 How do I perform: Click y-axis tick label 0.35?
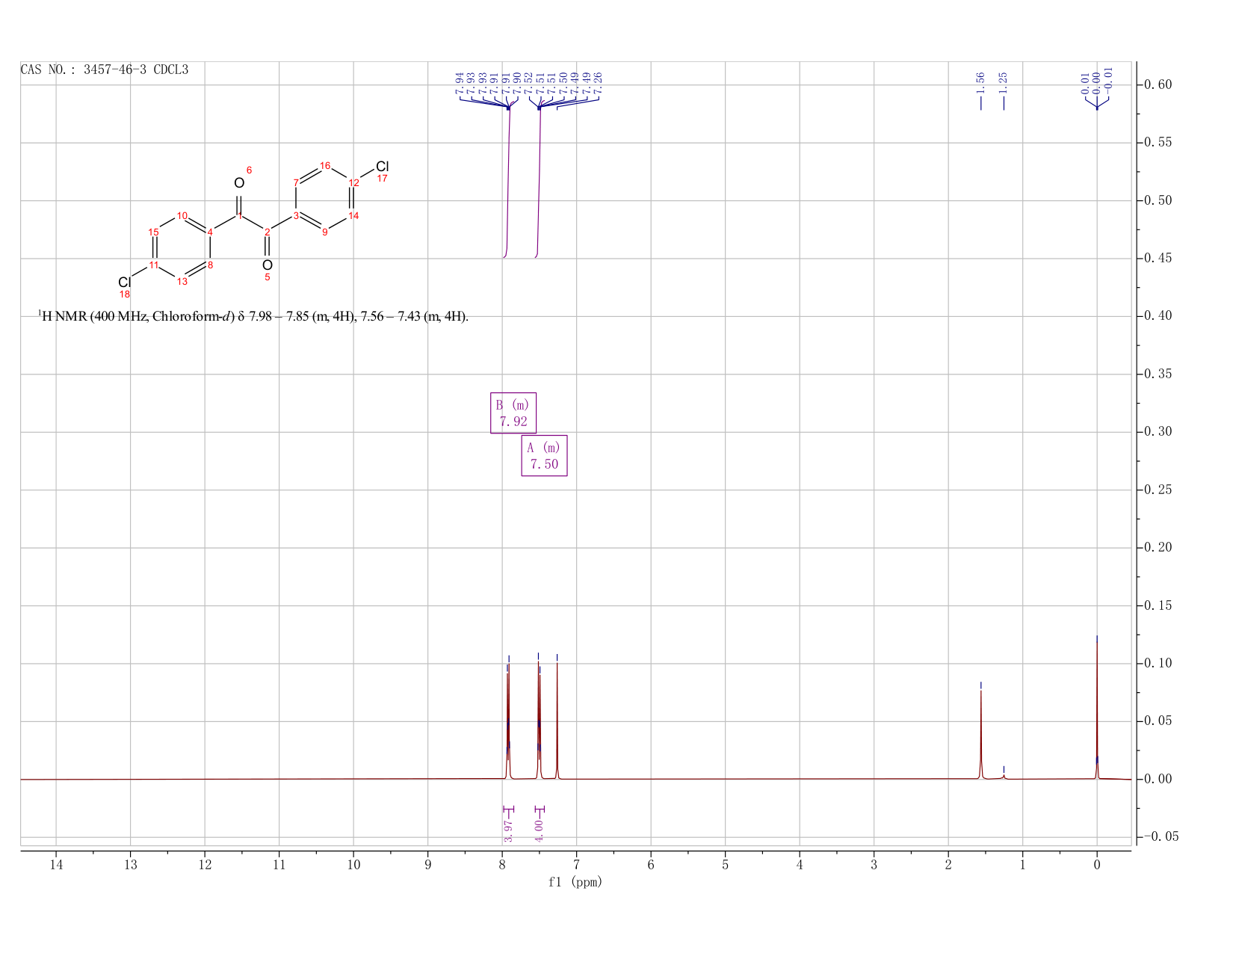[1157, 374]
